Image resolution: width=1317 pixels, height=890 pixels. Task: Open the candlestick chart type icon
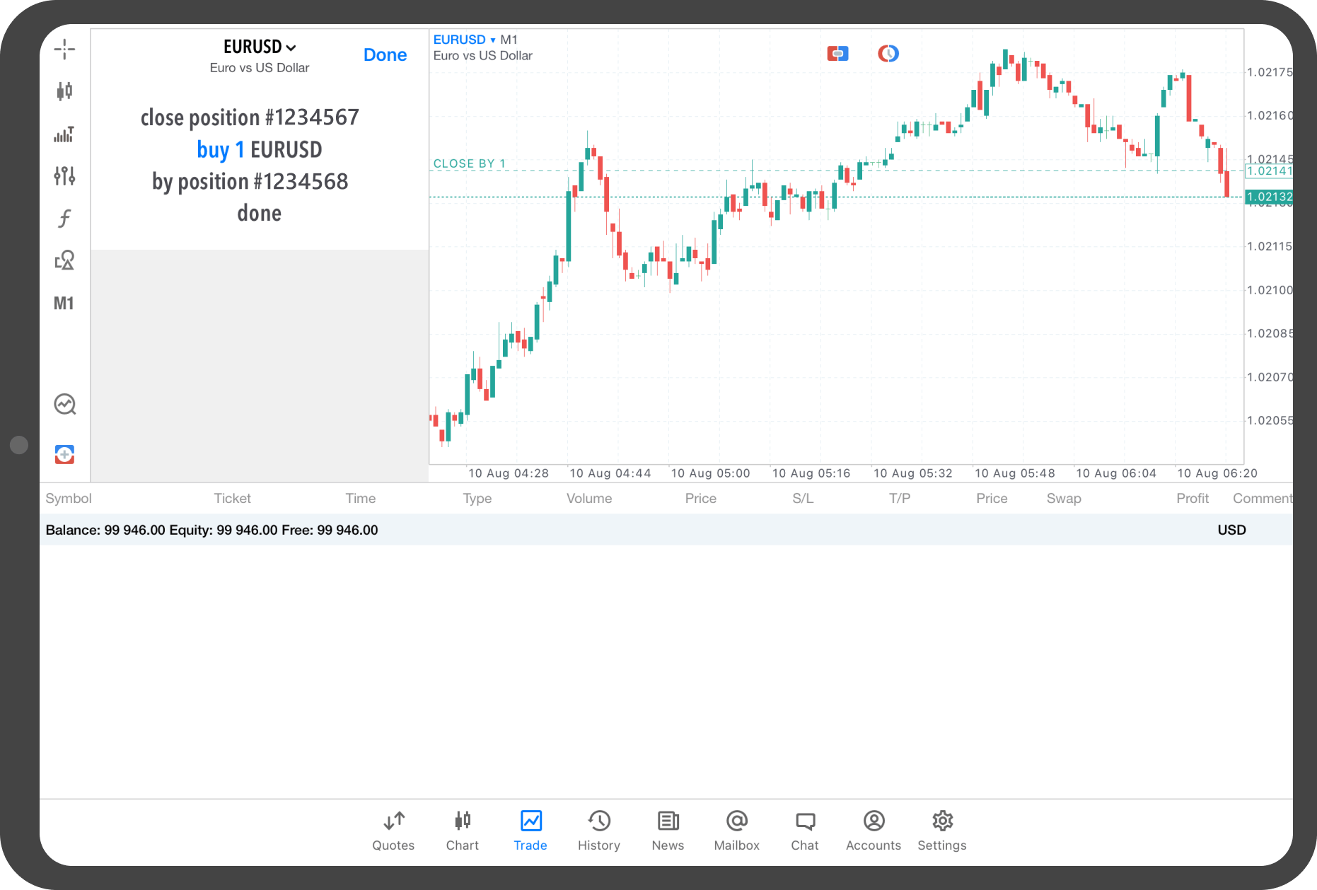tap(64, 91)
